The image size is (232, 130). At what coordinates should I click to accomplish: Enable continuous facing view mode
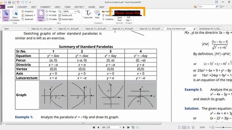(x=193, y=127)
